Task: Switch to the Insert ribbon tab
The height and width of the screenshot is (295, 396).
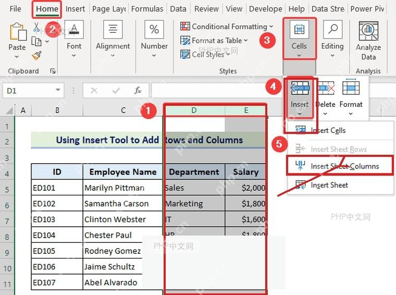Action: coord(75,9)
